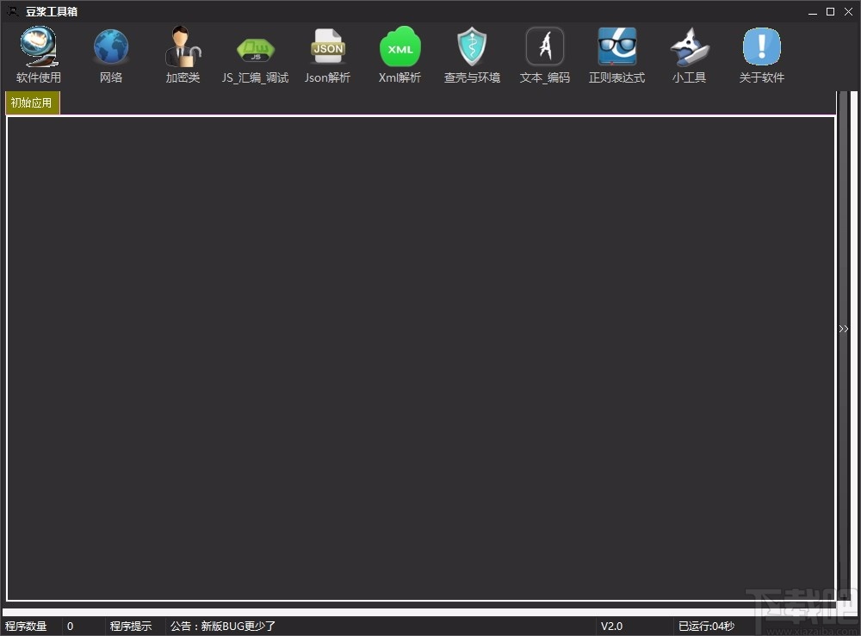
Task: Maximize the 豆浆工具箱 window
Action: pos(830,11)
